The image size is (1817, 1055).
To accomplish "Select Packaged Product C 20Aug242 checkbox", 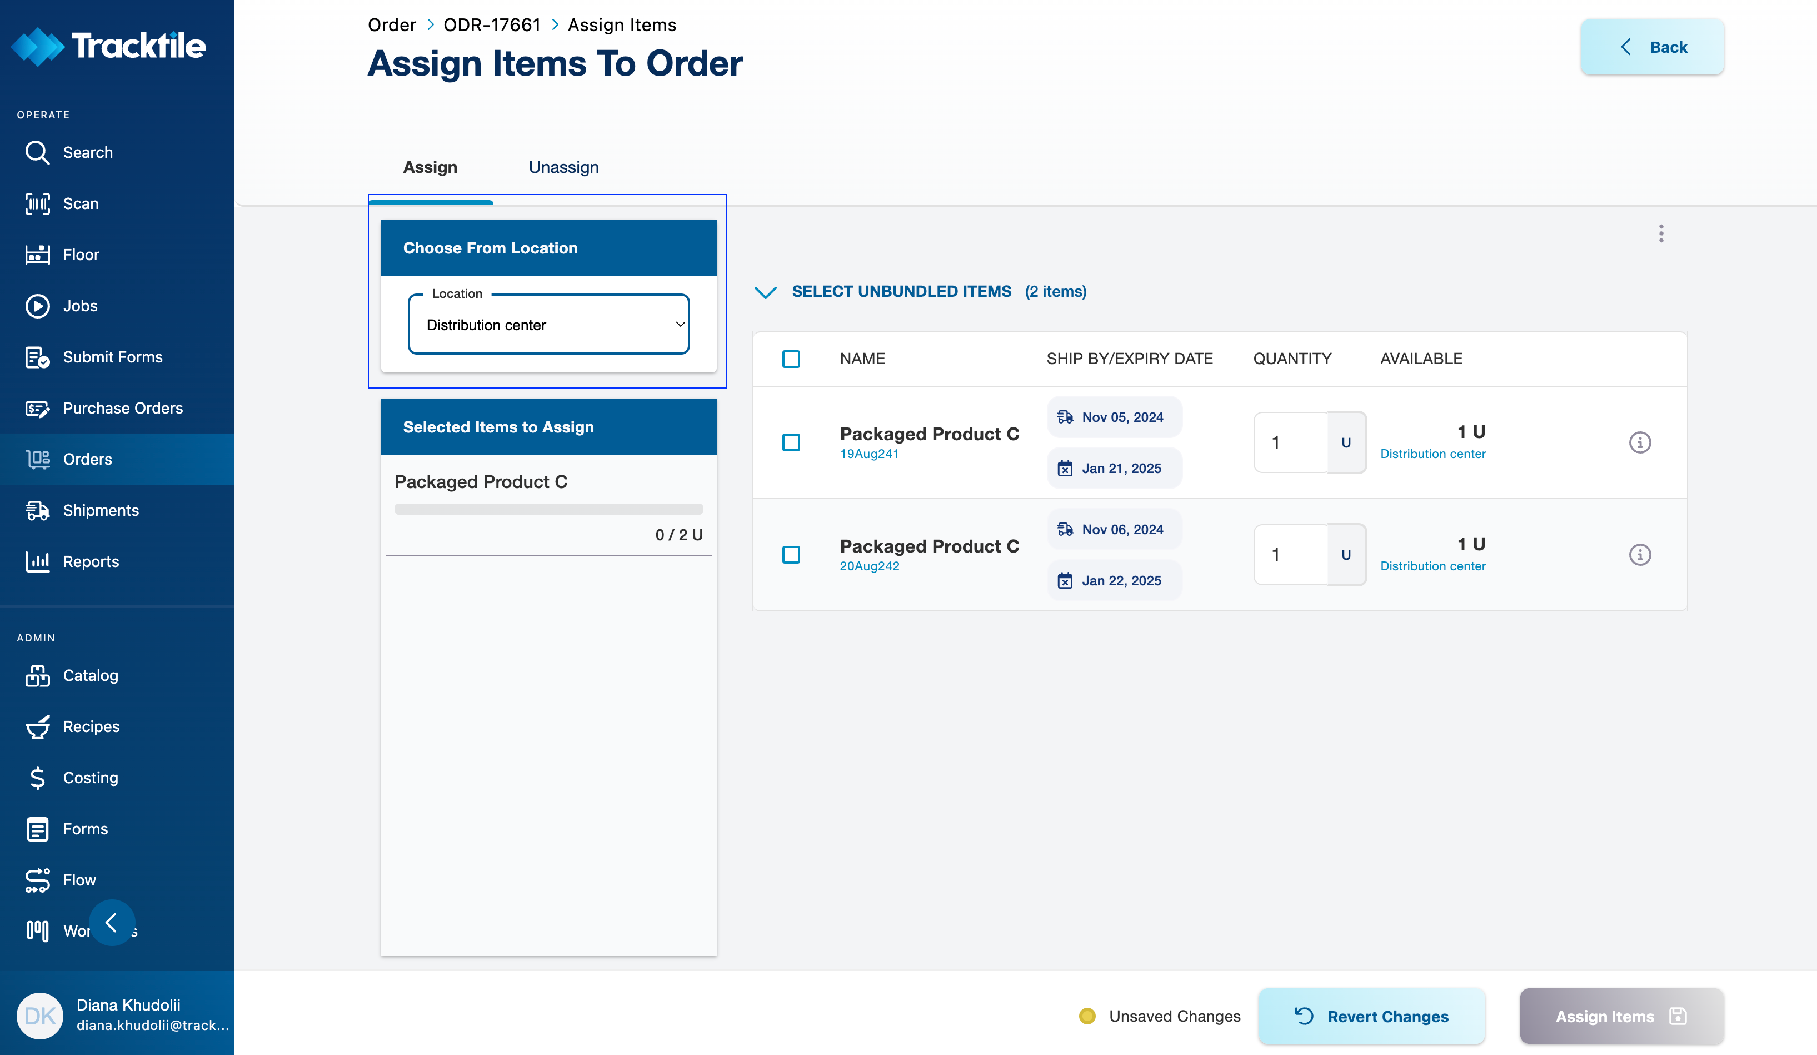I will click(791, 555).
